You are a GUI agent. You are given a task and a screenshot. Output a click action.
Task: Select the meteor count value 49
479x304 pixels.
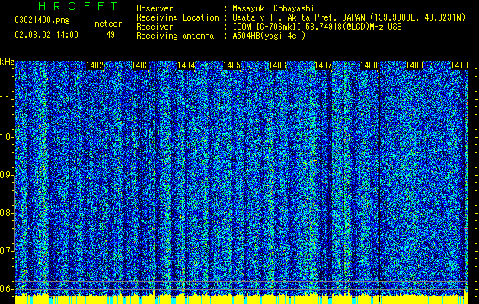tap(110, 35)
